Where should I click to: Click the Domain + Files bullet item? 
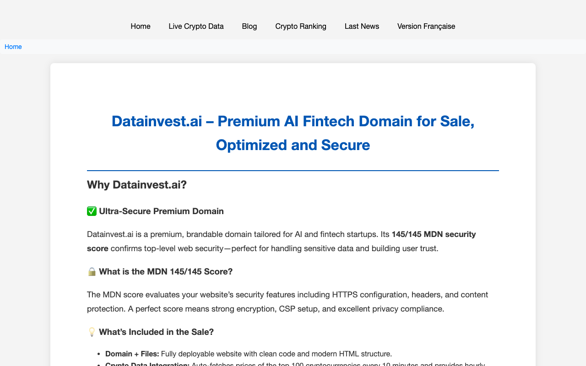coord(249,354)
